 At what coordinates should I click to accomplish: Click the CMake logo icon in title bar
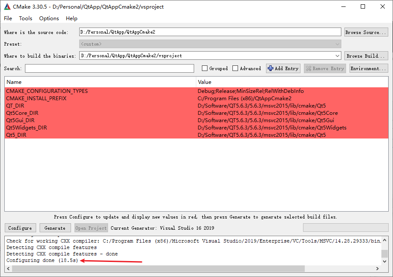pos(7,7)
